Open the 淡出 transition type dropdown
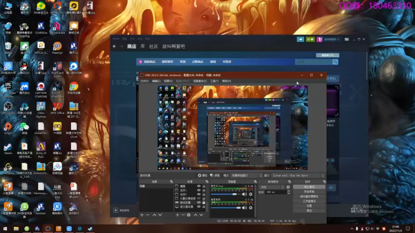Image resolution: width=415 pixels, height=233 pixels. [272, 187]
